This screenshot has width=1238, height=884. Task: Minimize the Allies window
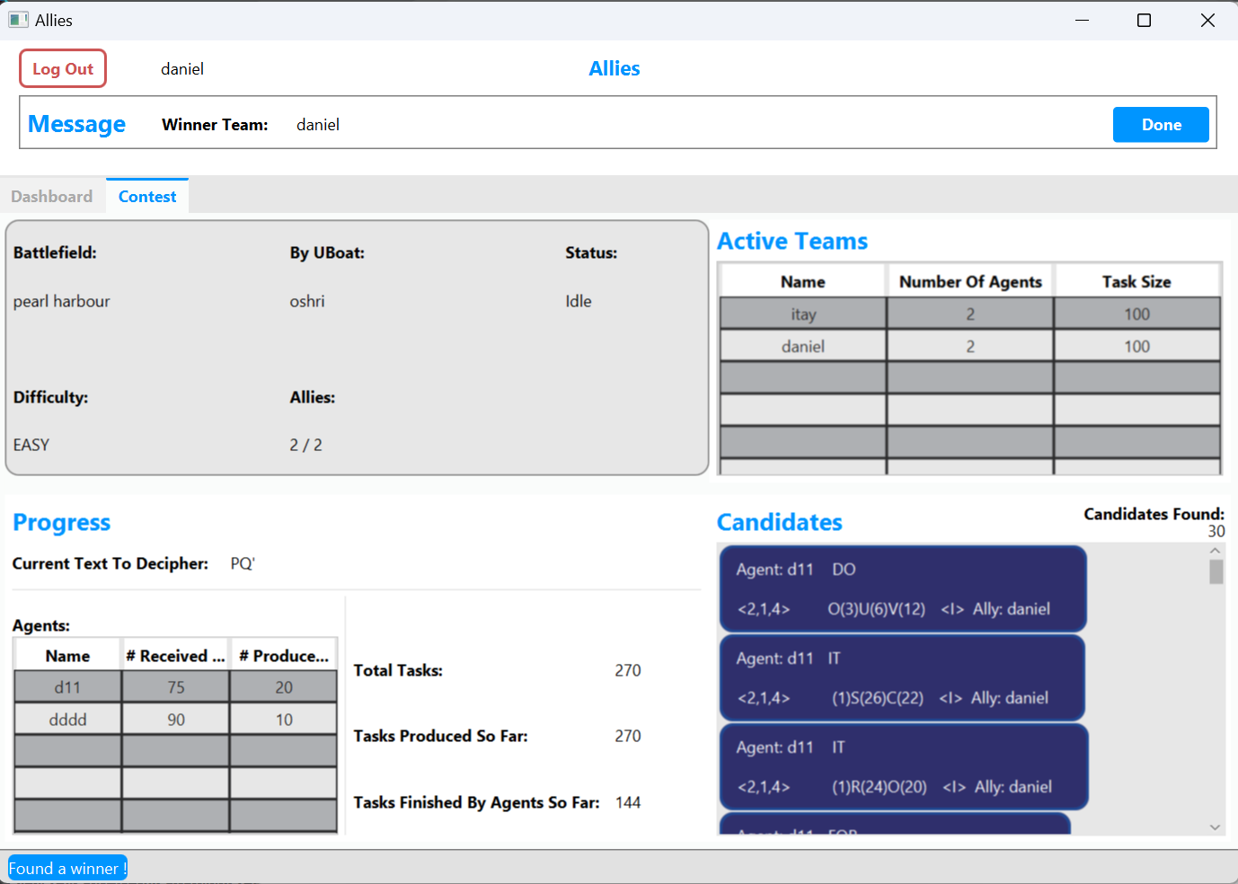[x=1082, y=20]
